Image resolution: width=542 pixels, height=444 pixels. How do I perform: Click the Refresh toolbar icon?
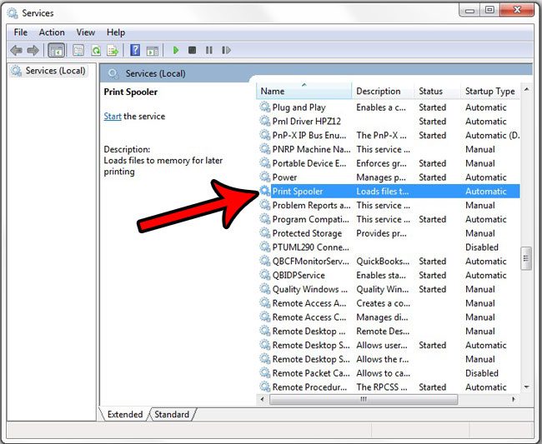click(96, 50)
